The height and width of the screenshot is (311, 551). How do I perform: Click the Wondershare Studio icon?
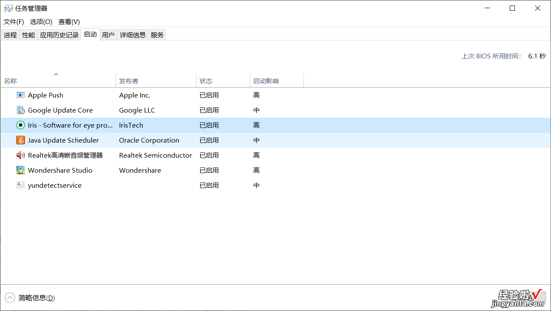click(x=21, y=170)
